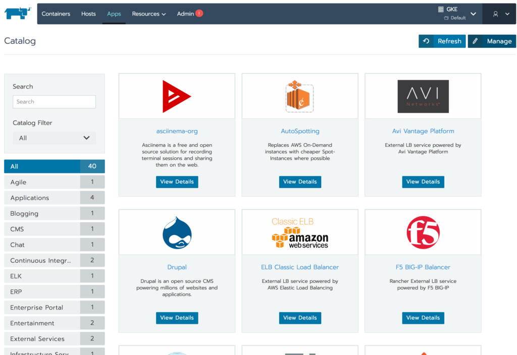The image size is (517, 355).
Task: Expand the Resources menu
Action: tap(149, 14)
